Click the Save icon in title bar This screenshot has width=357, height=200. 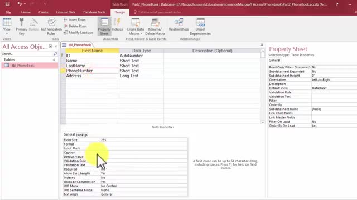(x=7, y=4)
